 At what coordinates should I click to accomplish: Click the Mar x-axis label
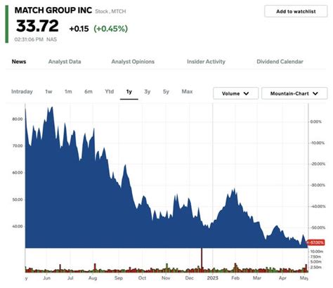click(x=257, y=278)
